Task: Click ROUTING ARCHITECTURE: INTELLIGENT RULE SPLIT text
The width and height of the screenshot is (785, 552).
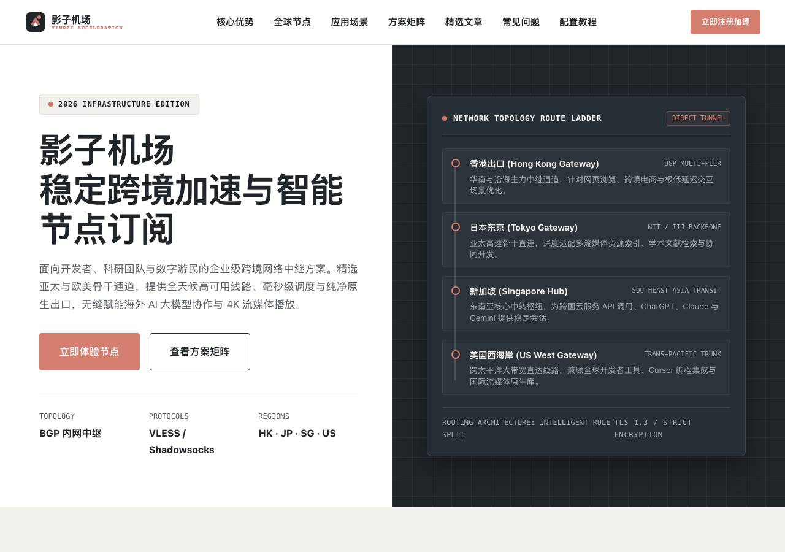Action: point(526,429)
